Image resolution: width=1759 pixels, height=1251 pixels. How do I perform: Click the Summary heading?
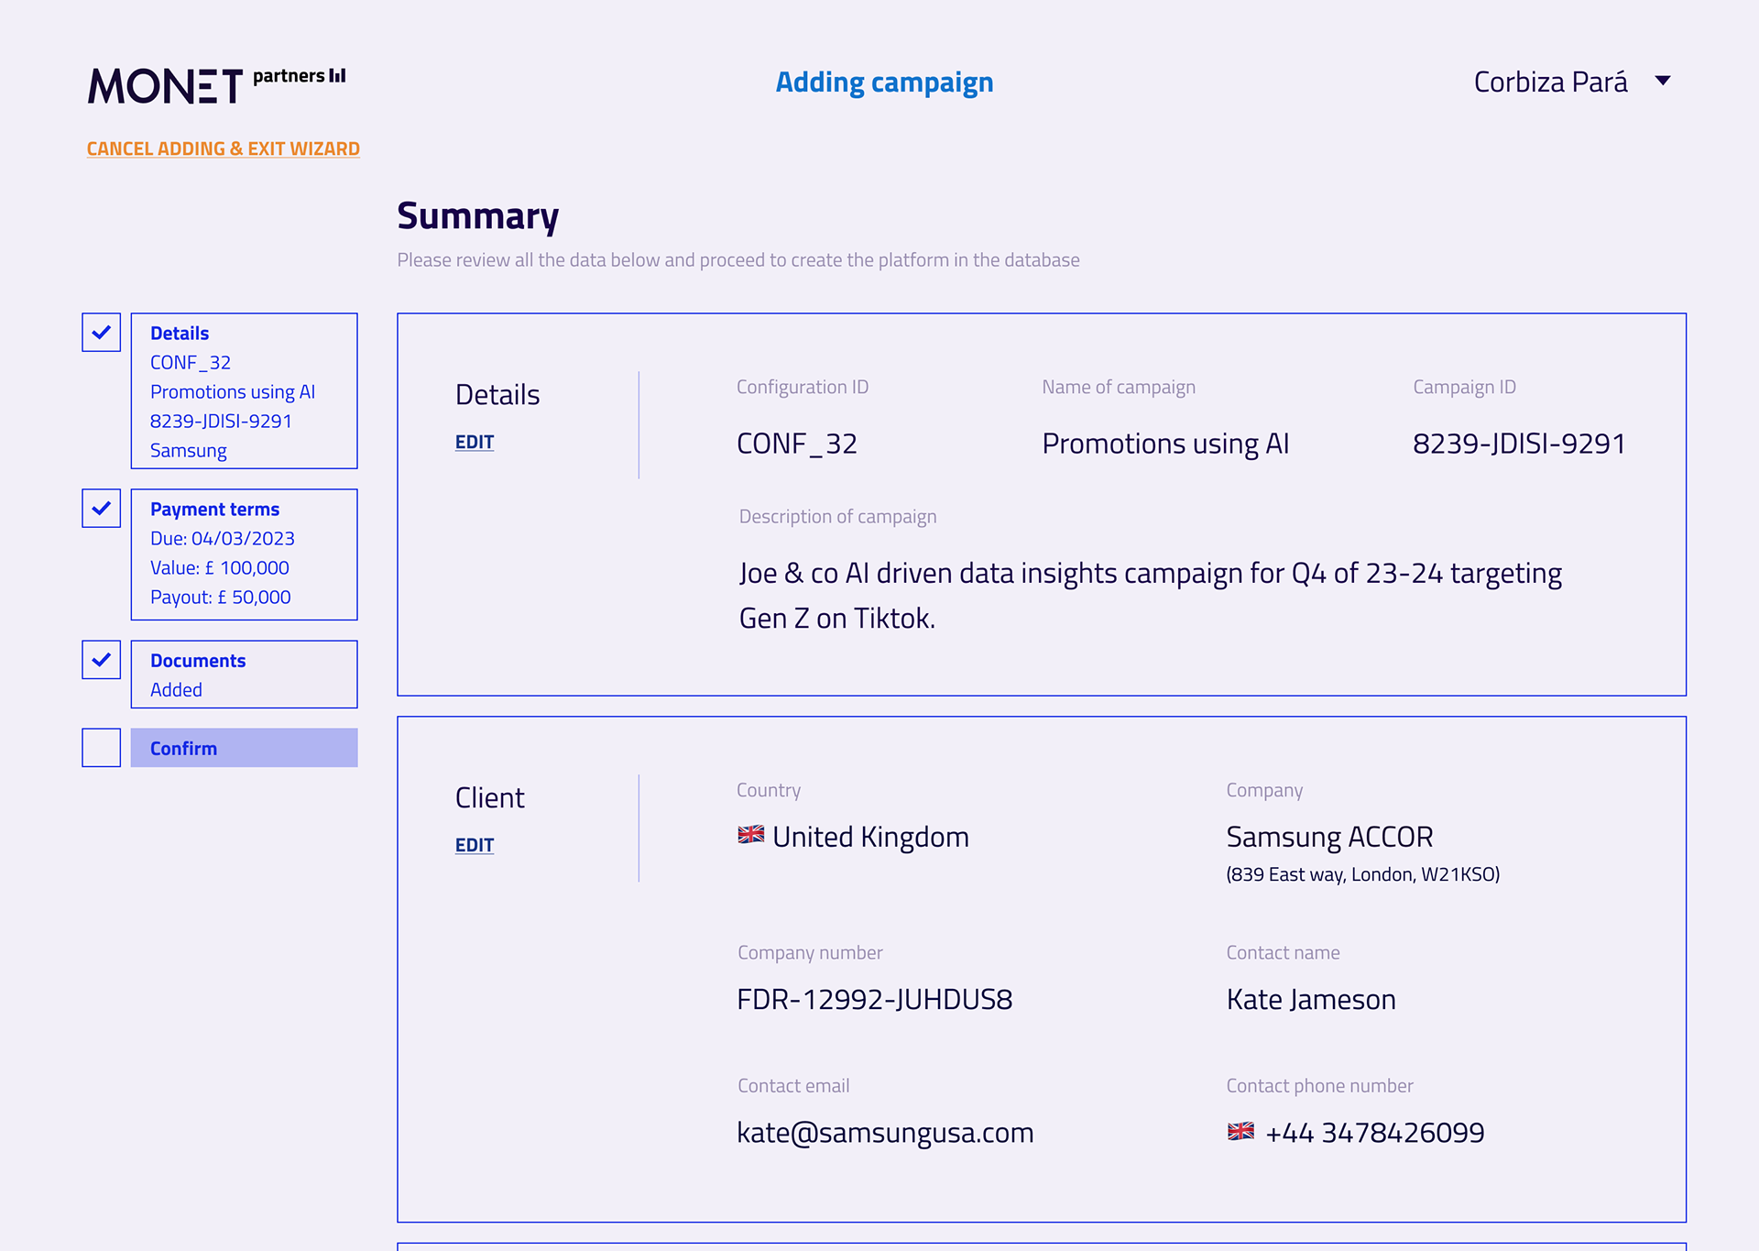tap(477, 217)
